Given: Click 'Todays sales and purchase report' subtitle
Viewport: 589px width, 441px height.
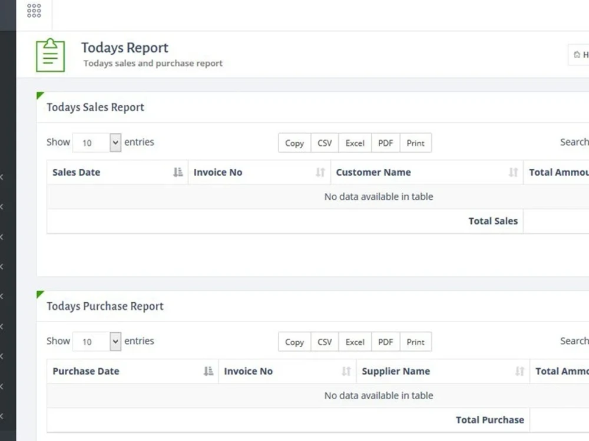Looking at the screenshot, I should (153, 63).
